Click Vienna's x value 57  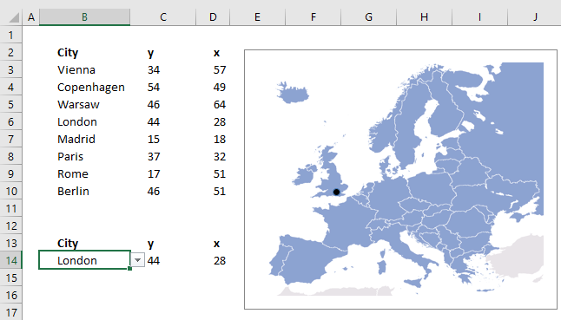tap(220, 69)
